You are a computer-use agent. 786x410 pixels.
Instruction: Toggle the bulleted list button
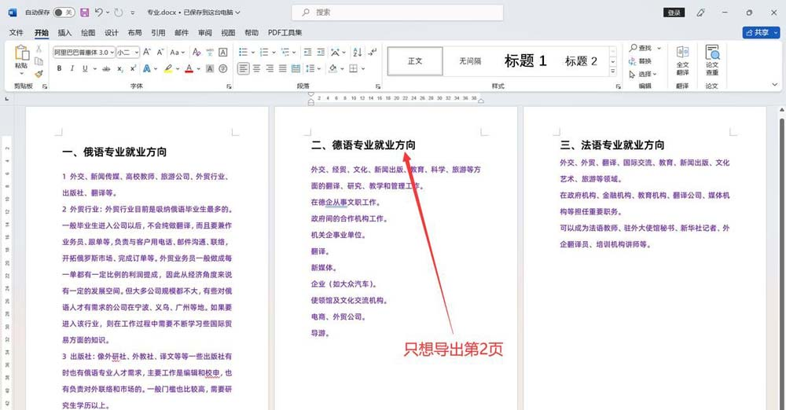click(x=243, y=52)
